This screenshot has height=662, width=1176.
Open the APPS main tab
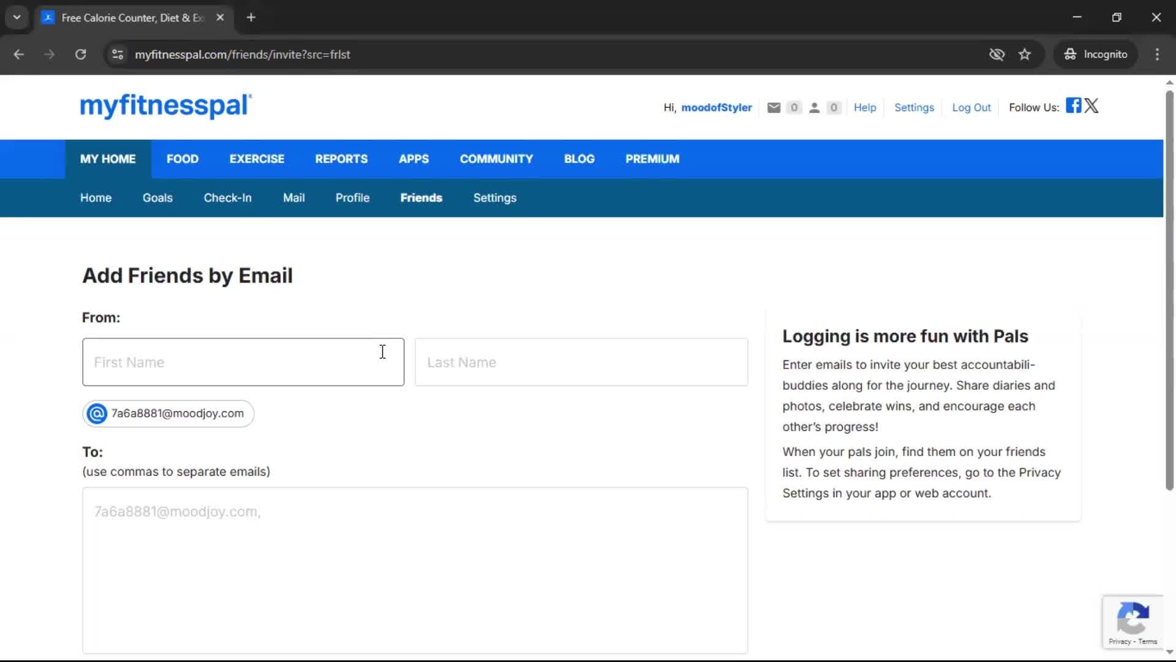pos(413,159)
